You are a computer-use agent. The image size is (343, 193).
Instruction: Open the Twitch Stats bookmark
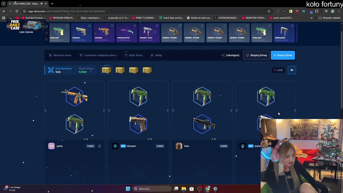pos(171,18)
